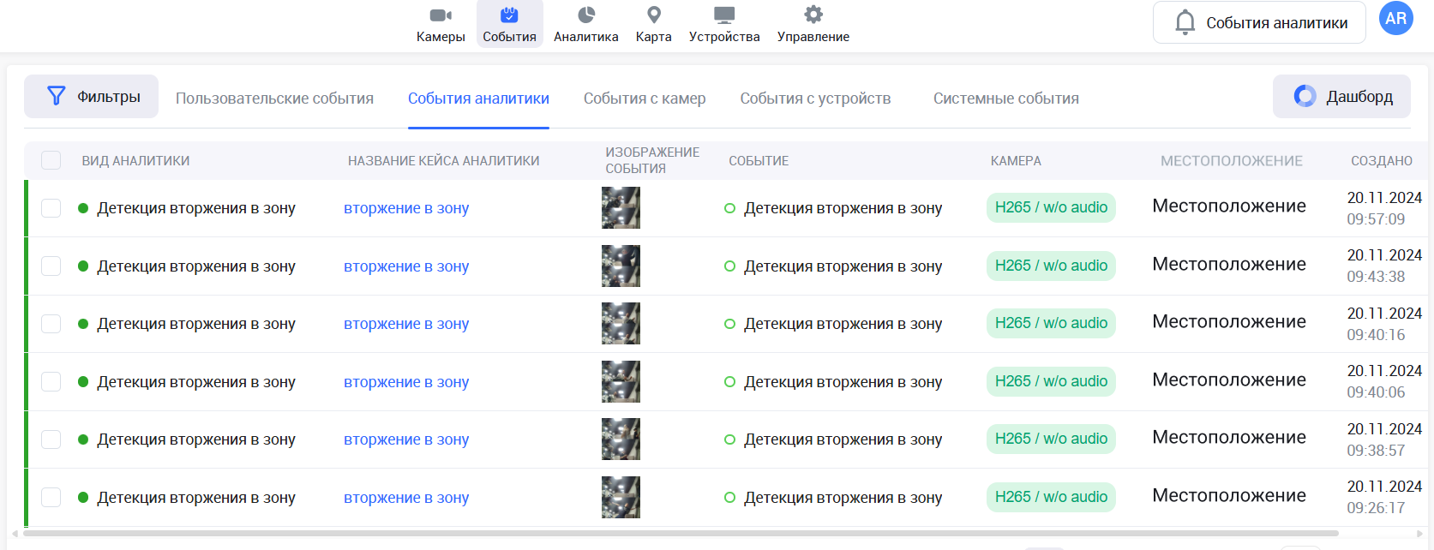The height and width of the screenshot is (550, 1434).
Task: Open the Cameras section icon
Action: click(441, 15)
